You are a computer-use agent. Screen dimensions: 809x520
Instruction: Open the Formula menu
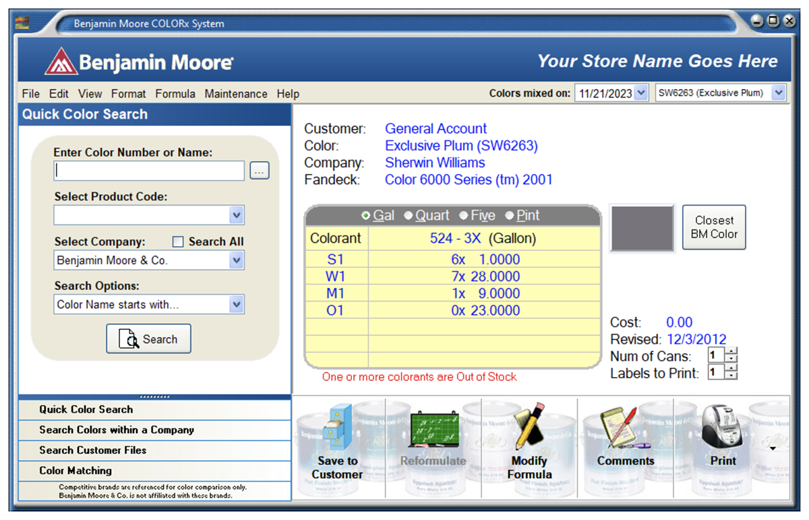(175, 94)
